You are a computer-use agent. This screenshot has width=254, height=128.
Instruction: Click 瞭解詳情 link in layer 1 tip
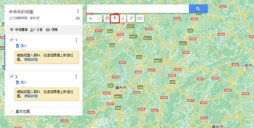[31, 60]
